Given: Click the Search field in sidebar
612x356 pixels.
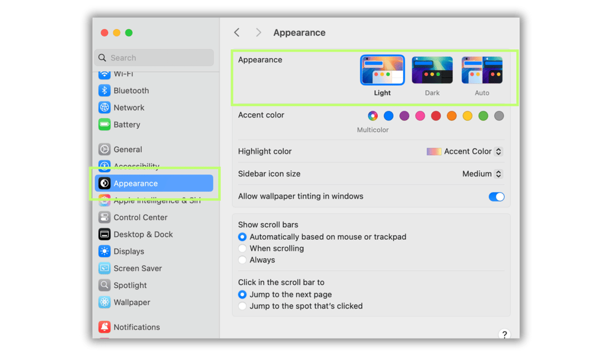Looking at the screenshot, I should [154, 58].
